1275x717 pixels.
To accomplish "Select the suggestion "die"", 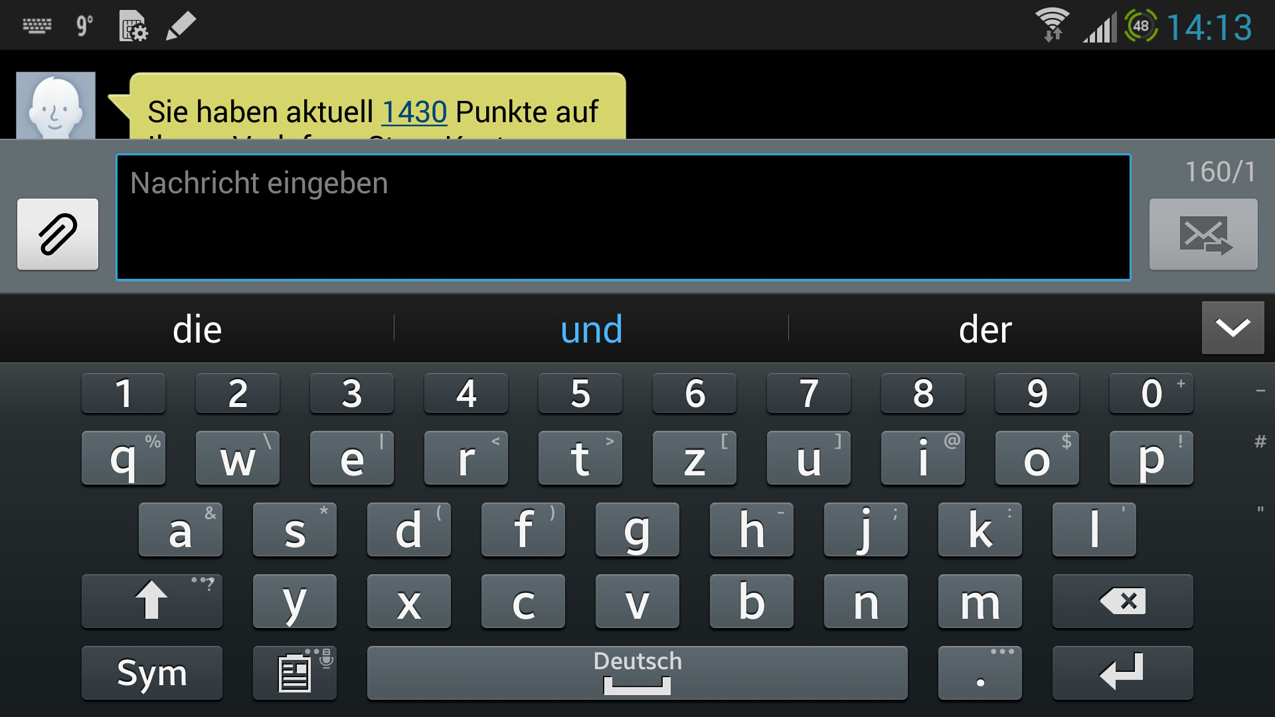I will coord(197,329).
